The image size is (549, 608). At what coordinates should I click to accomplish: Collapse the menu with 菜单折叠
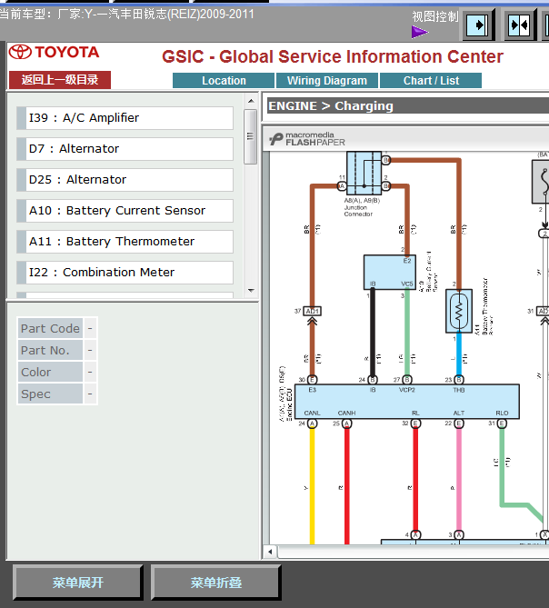[x=216, y=582]
